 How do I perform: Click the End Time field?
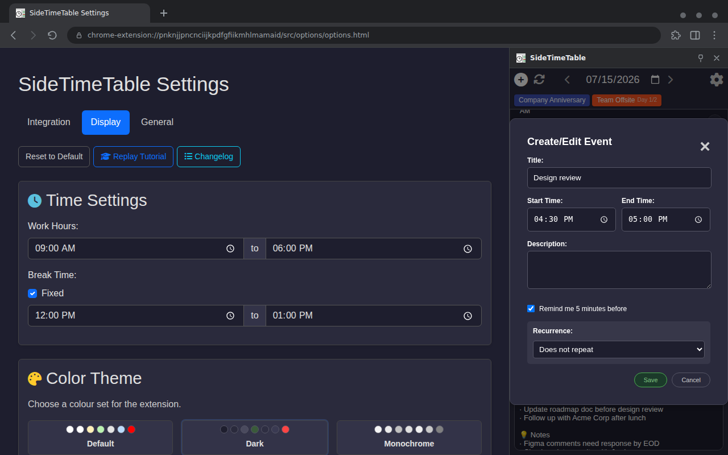(665, 220)
